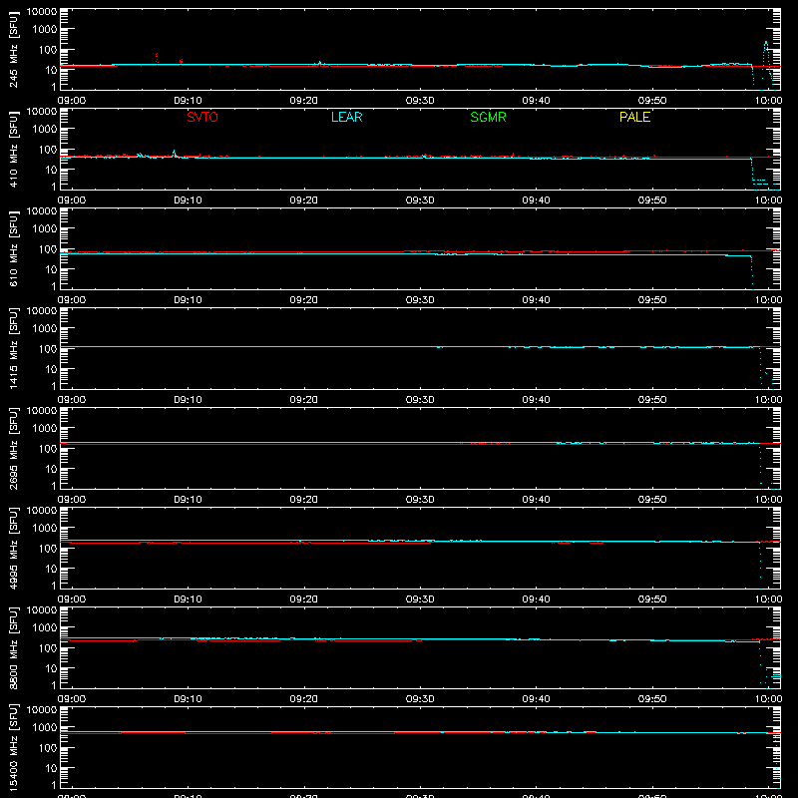Select the 1415 MHz [SFU] axis title

coord(13,349)
